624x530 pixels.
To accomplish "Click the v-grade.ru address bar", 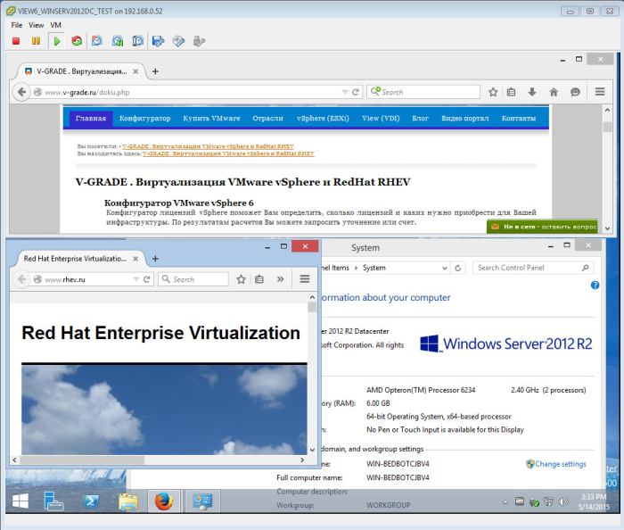I will pyautogui.click(x=191, y=92).
